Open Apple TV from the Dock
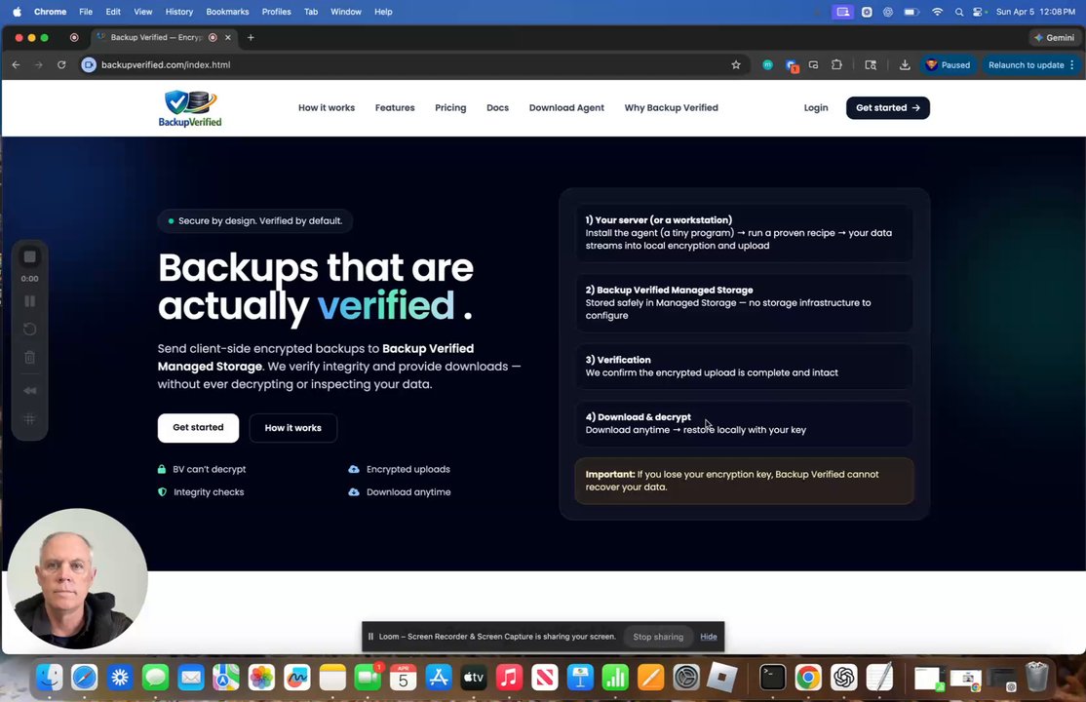The height and width of the screenshot is (702, 1086). click(x=474, y=678)
